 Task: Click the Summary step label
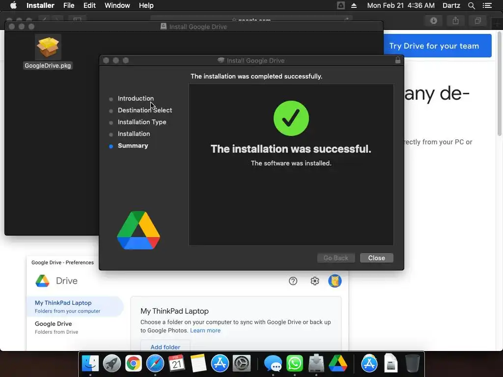point(133,145)
